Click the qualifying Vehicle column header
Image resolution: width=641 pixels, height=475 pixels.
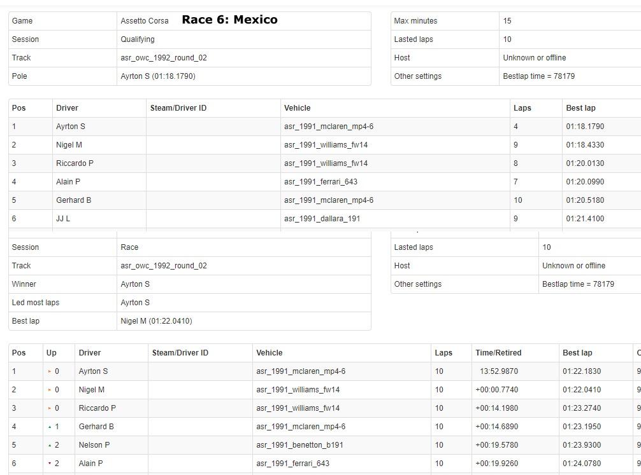tap(297, 108)
